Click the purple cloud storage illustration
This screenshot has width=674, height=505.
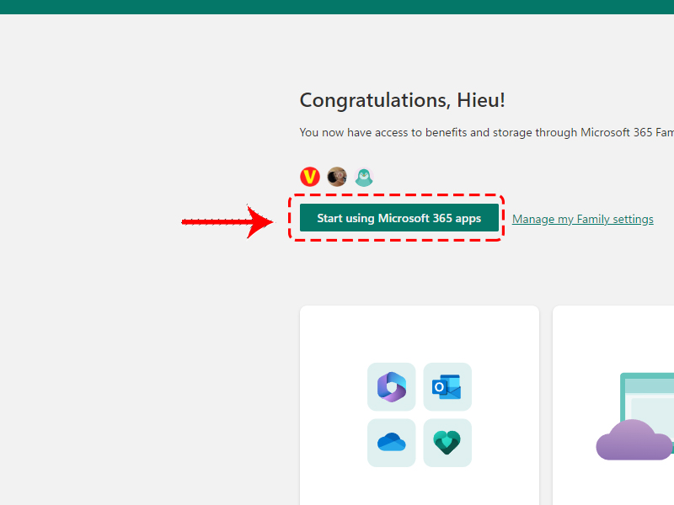[634, 439]
